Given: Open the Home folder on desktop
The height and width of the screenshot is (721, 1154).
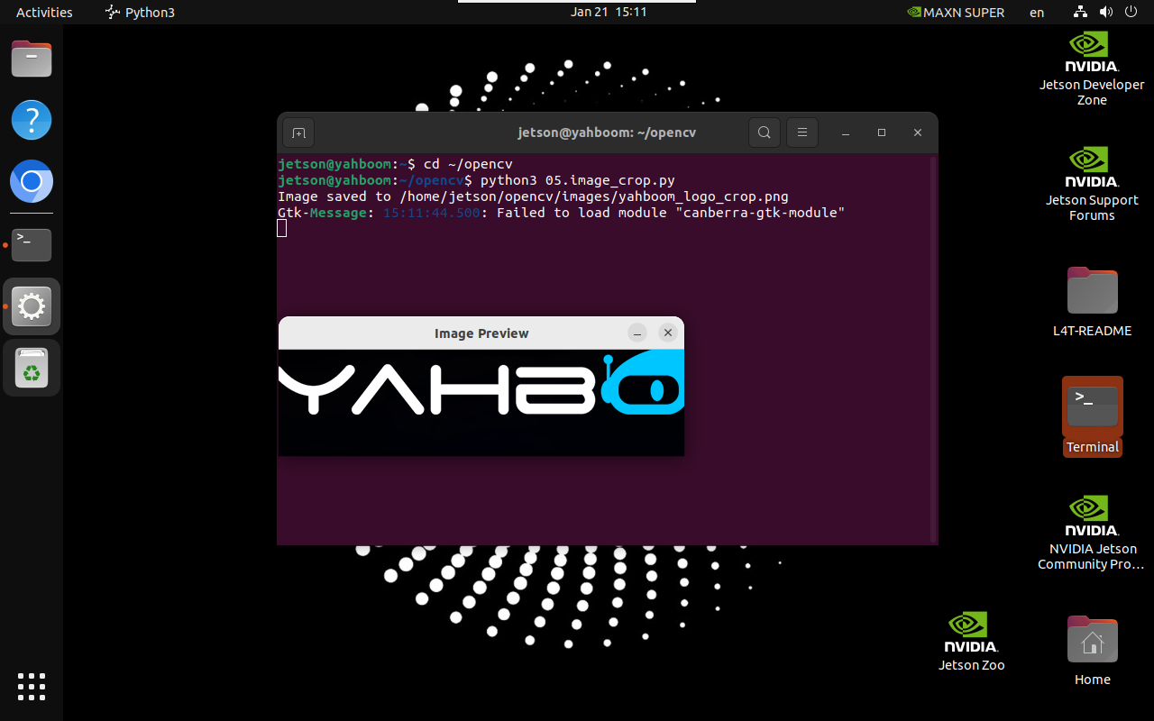Looking at the screenshot, I should pos(1092,651).
